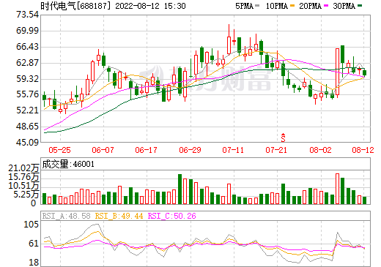Screen dimensions: 381x267
Task: Select the 06-29 date label
Action: (190, 150)
